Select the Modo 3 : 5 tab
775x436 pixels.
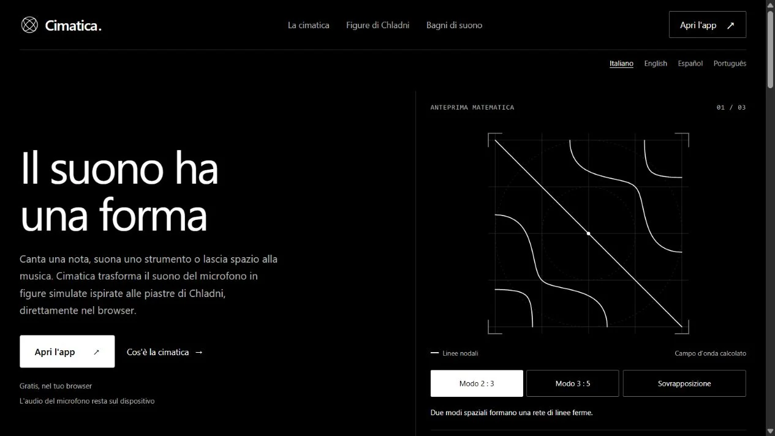point(573,383)
